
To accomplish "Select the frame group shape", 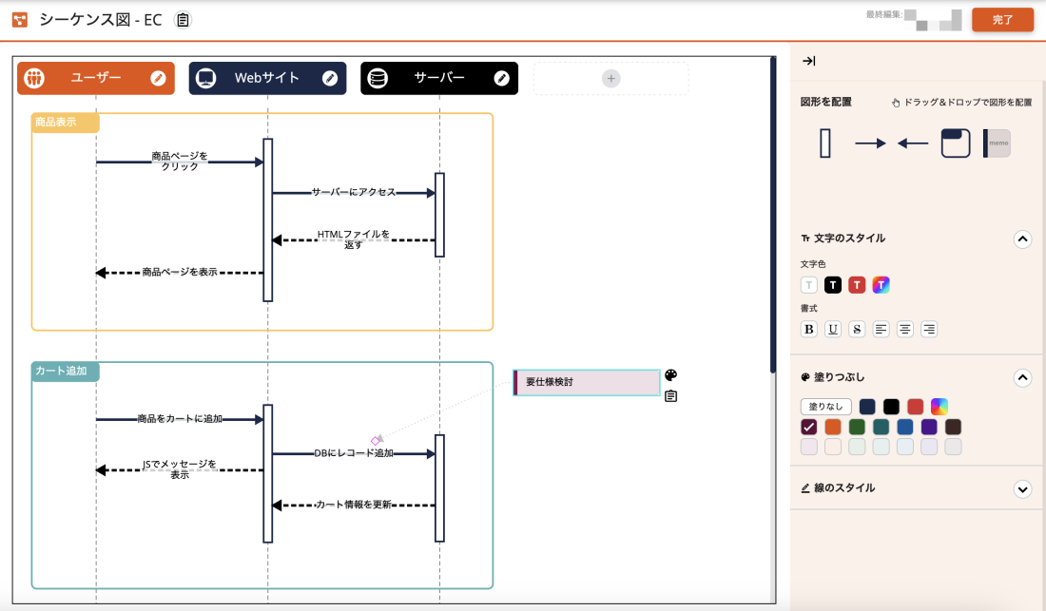I will (x=956, y=143).
